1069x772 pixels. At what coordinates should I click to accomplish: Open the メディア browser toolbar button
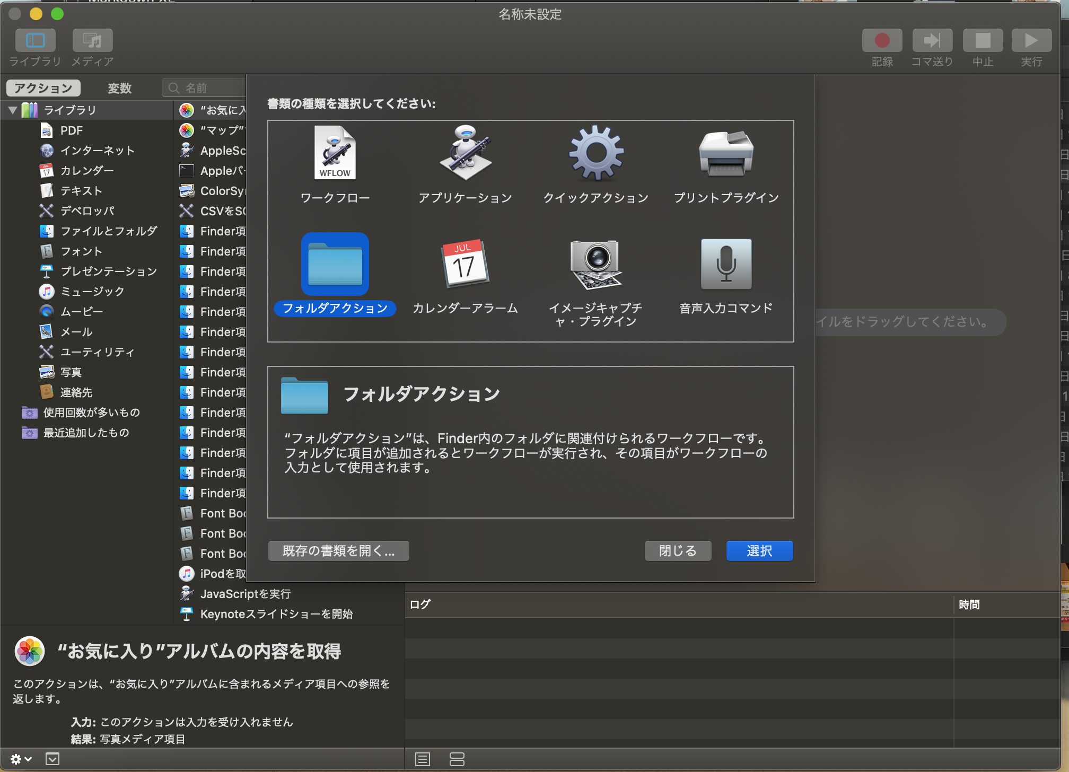click(x=93, y=40)
